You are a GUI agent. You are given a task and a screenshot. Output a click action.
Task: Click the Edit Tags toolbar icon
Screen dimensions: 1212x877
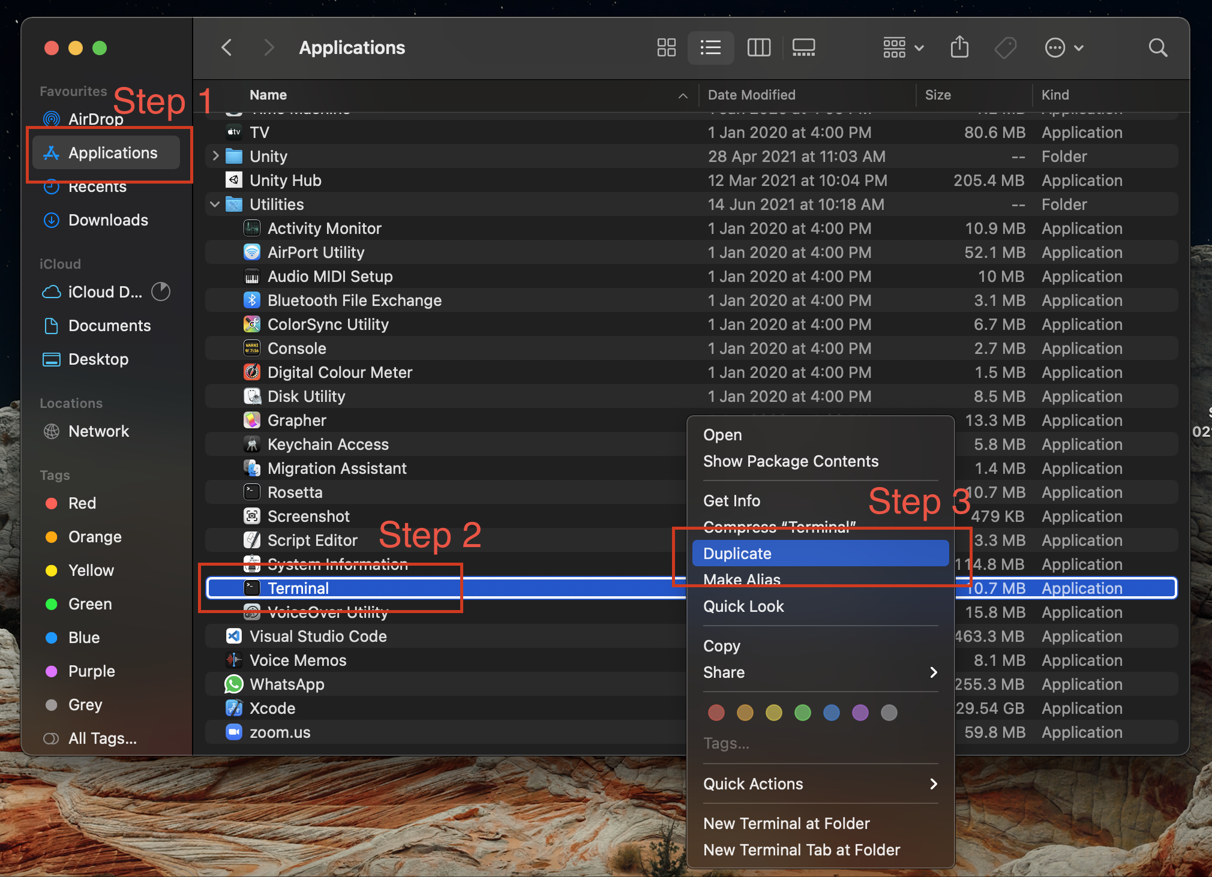click(x=1006, y=47)
